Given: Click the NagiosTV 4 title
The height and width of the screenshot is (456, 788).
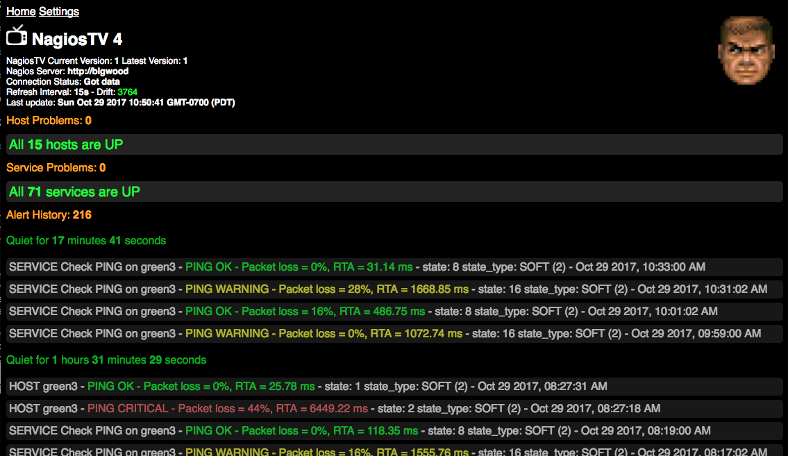Looking at the screenshot, I should click(x=77, y=39).
